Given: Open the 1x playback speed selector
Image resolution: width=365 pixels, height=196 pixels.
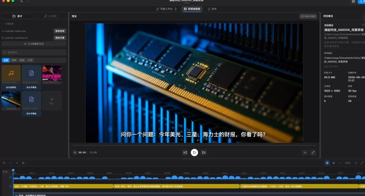Looking at the screenshot, I should pyautogui.click(x=305, y=153).
